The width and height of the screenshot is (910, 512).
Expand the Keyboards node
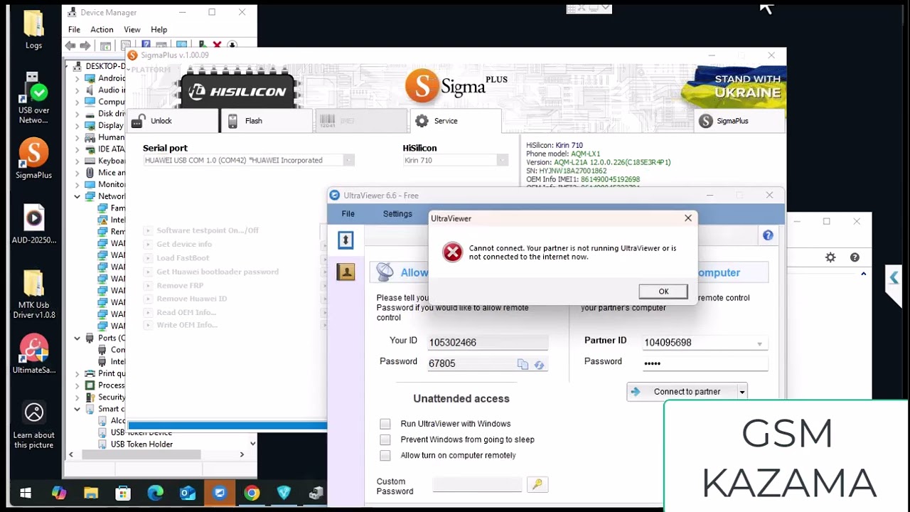pyautogui.click(x=77, y=161)
